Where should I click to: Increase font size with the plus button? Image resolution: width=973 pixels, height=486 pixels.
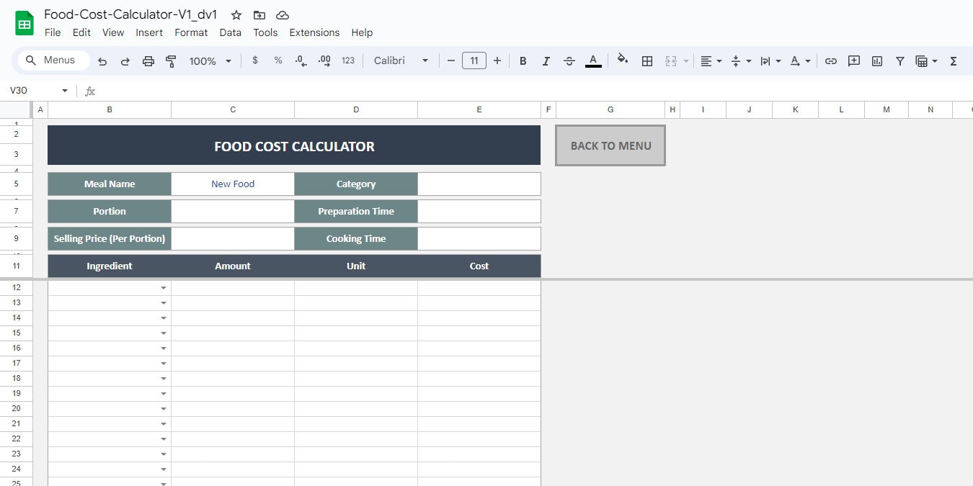coord(497,60)
